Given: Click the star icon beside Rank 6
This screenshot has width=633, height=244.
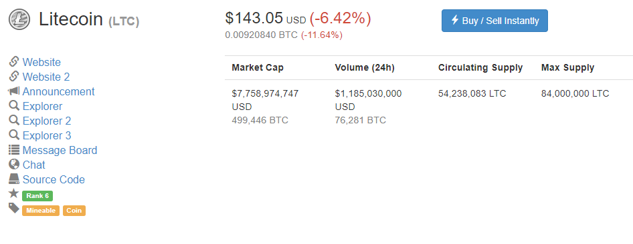Looking at the screenshot, I should [14, 193].
